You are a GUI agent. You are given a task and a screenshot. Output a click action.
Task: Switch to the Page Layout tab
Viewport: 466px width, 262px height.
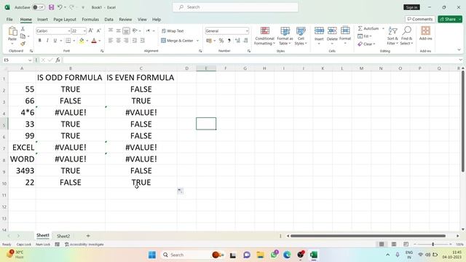(x=65, y=20)
